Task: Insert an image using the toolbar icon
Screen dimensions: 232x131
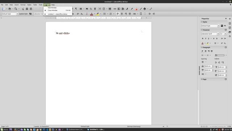Action: pyautogui.click(x=87, y=9)
